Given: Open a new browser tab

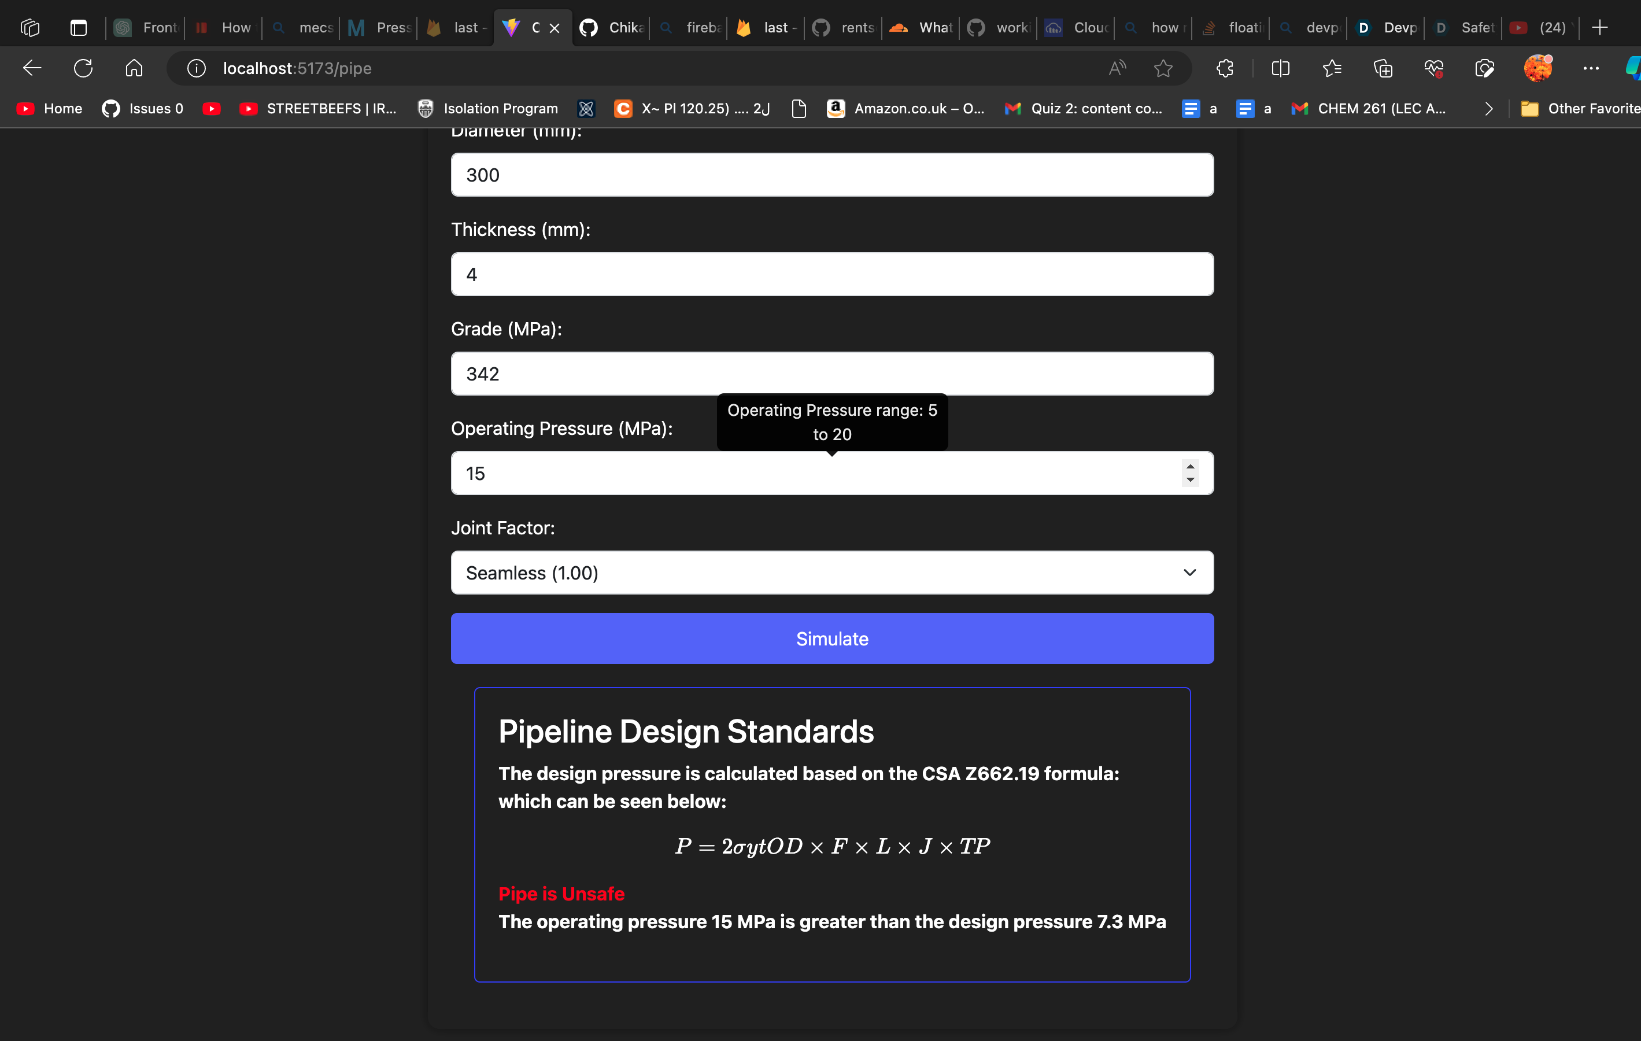Looking at the screenshot, I should [1599, 27].
